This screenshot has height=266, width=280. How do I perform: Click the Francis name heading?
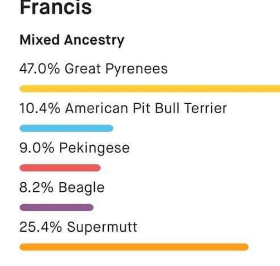point(56,8)
